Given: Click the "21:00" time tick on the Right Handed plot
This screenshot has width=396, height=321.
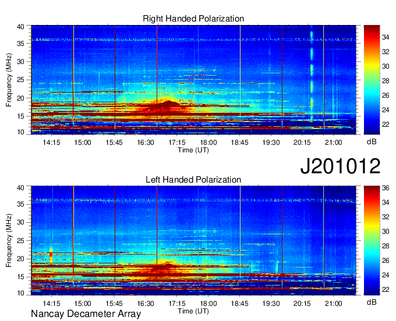Looking at the screenshot, I should click(333, 142).
